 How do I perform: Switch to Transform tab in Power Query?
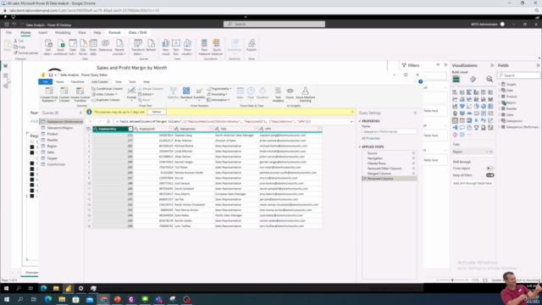[x=77, y=82]
